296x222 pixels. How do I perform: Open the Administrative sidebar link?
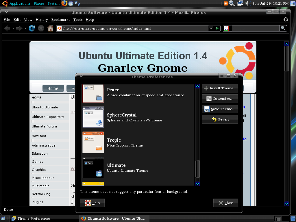[x=44, y=145]
